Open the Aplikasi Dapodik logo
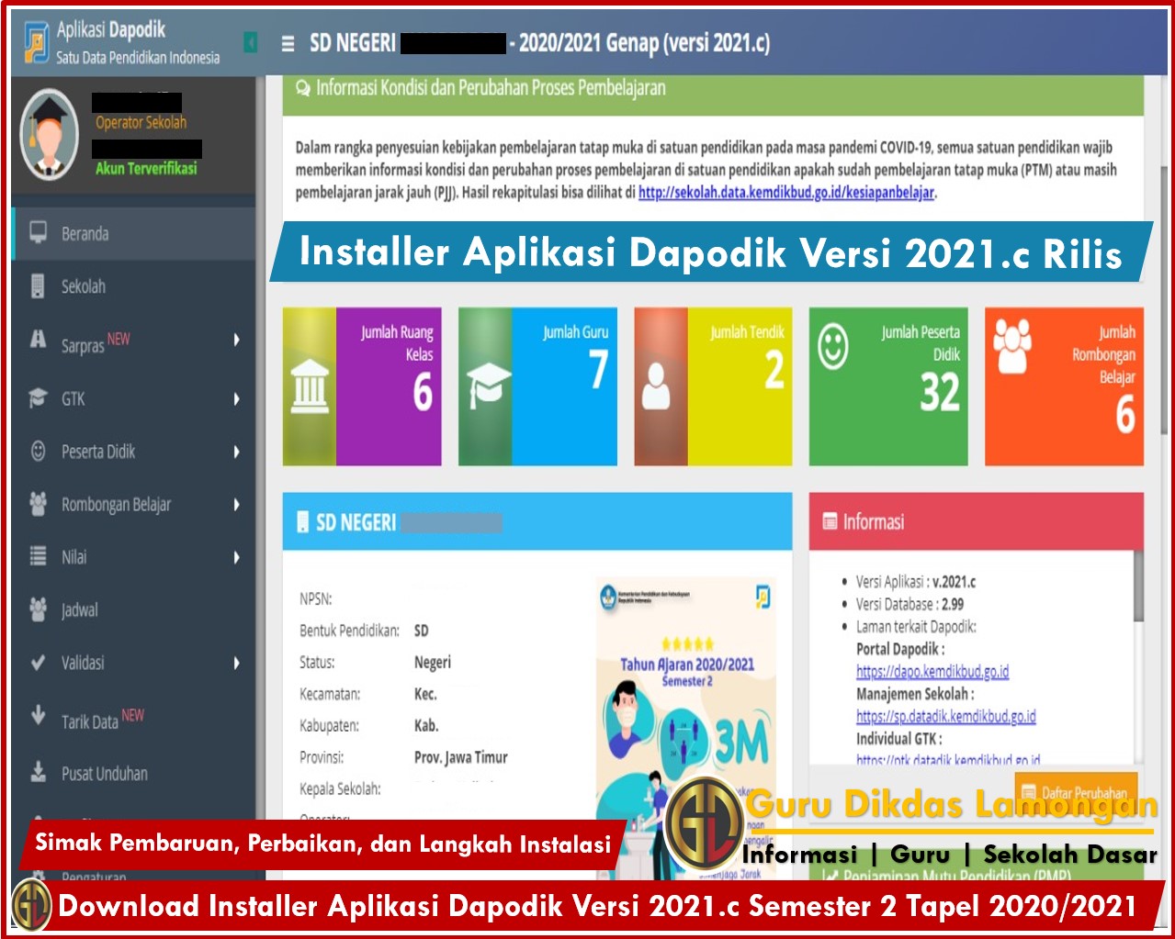This screenshot has height=939, width=1175. coord(36,42)
